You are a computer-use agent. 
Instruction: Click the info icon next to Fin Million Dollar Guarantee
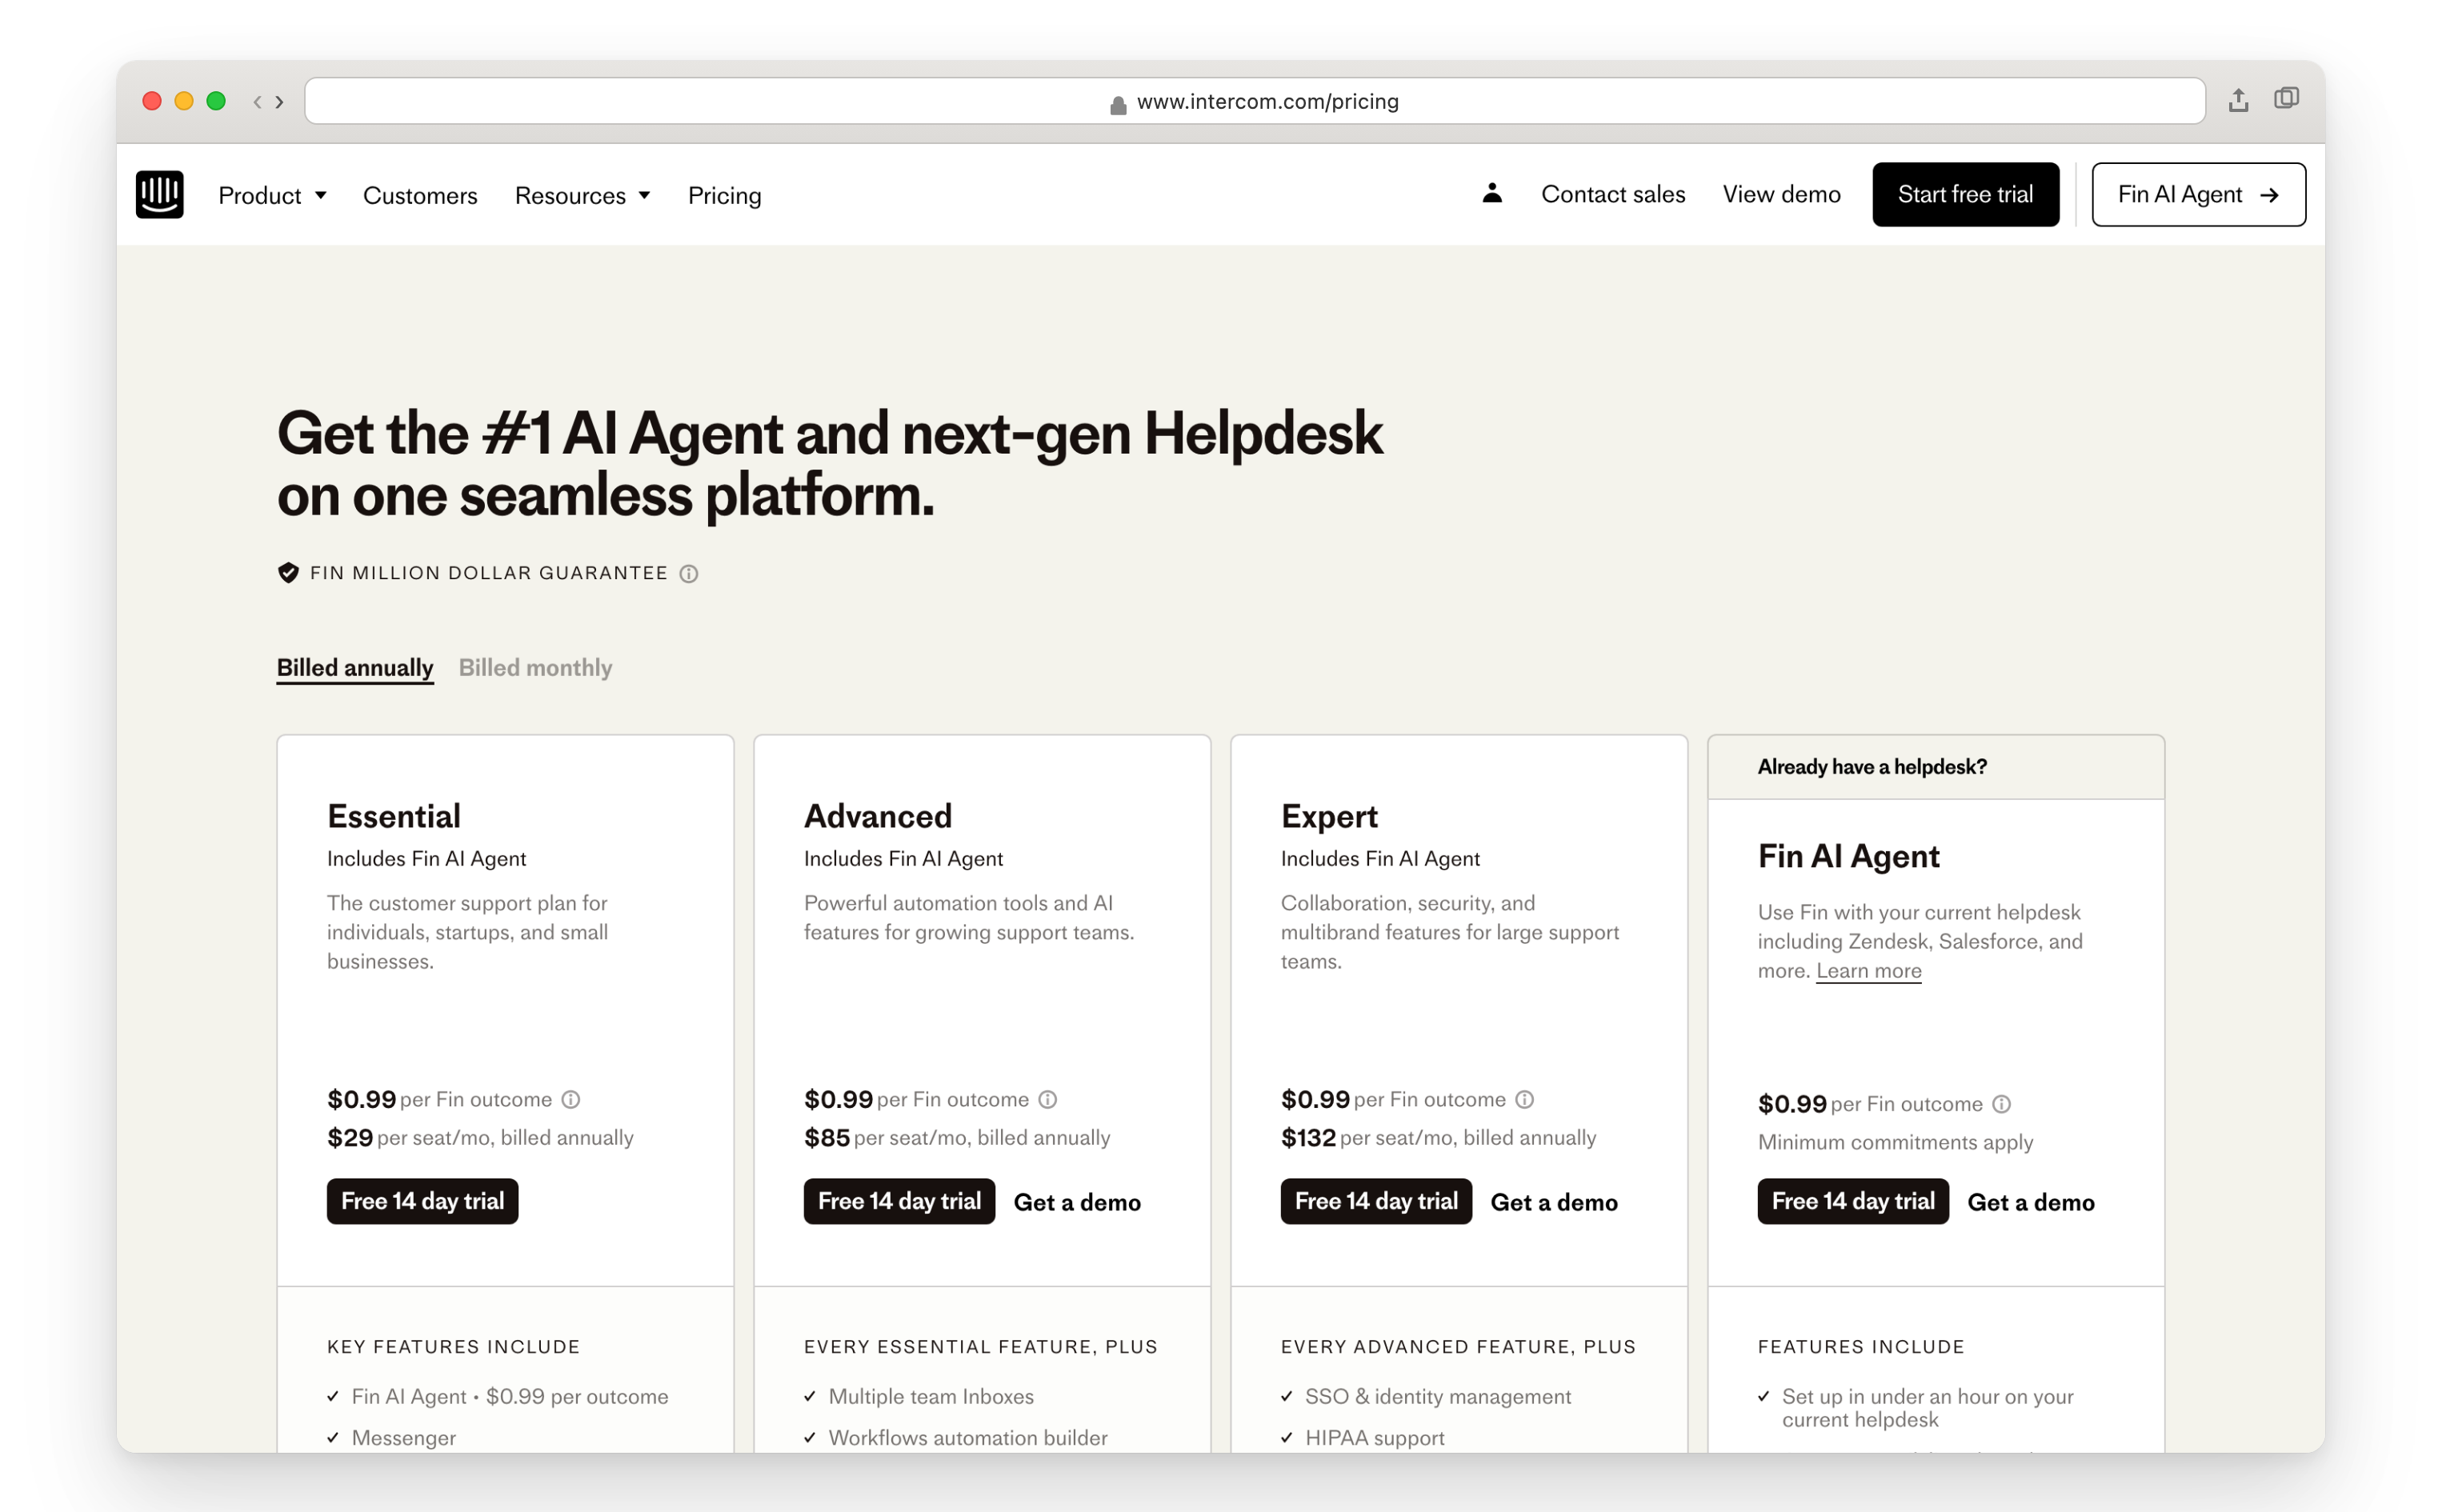pos(690,573)
